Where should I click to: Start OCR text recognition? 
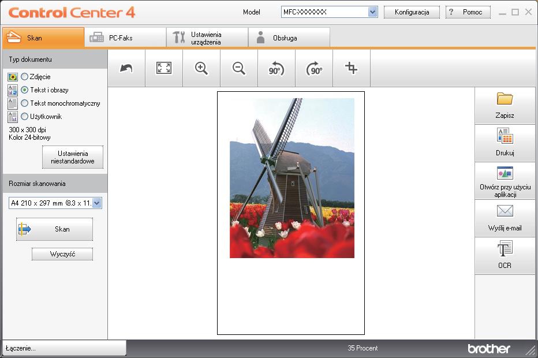(505, 255)
